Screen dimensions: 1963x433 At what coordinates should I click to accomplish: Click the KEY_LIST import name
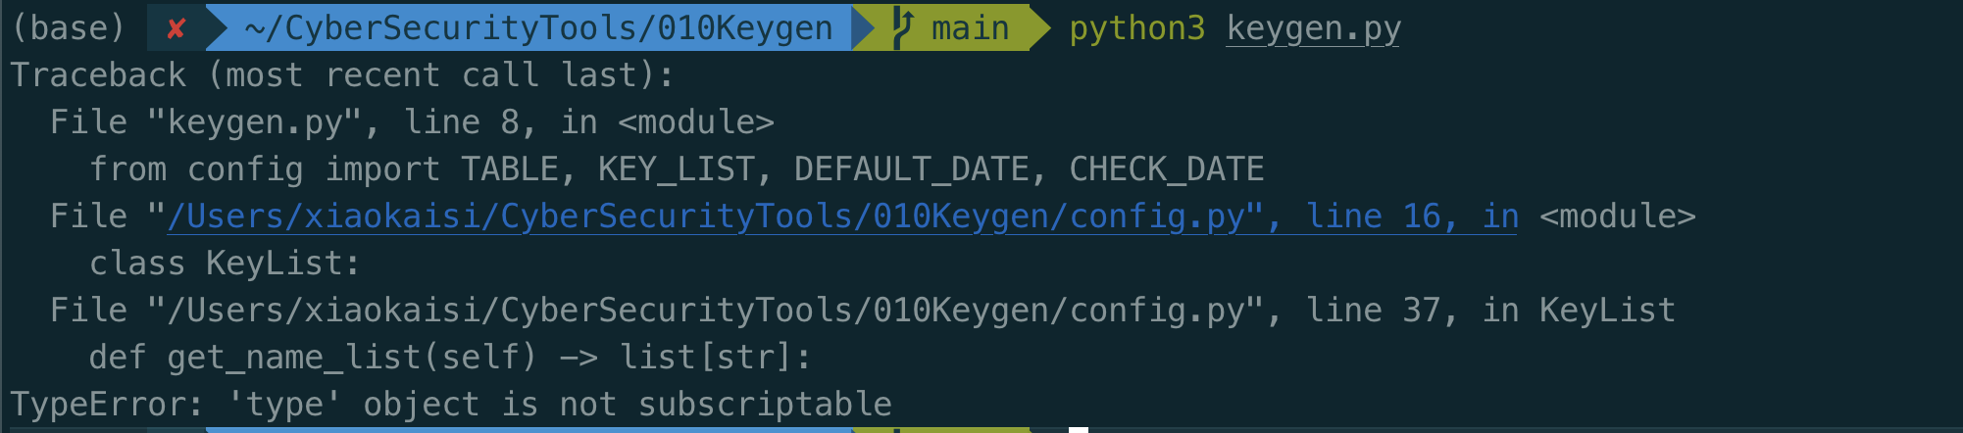(x=676, y=169)
